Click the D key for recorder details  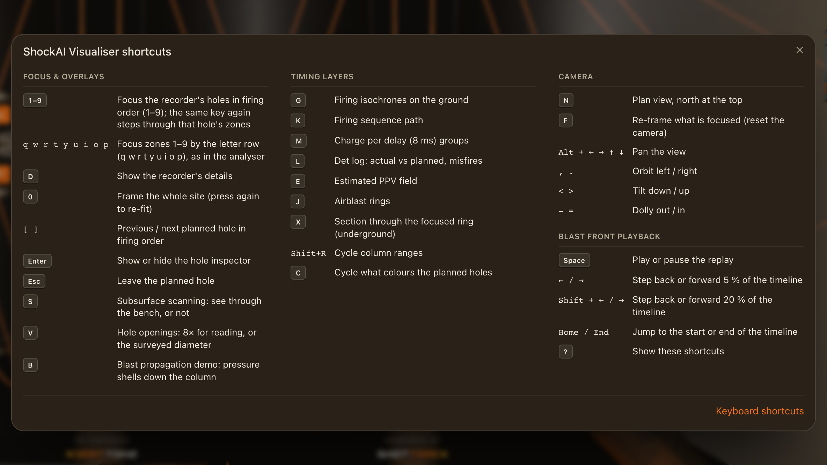pos(30,177)
